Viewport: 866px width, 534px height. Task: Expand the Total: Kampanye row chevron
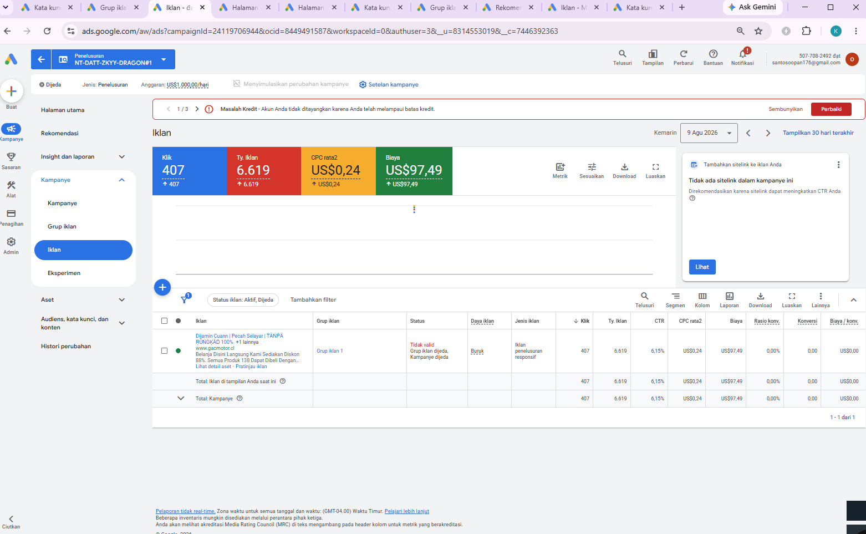click(x=181, y=398)
